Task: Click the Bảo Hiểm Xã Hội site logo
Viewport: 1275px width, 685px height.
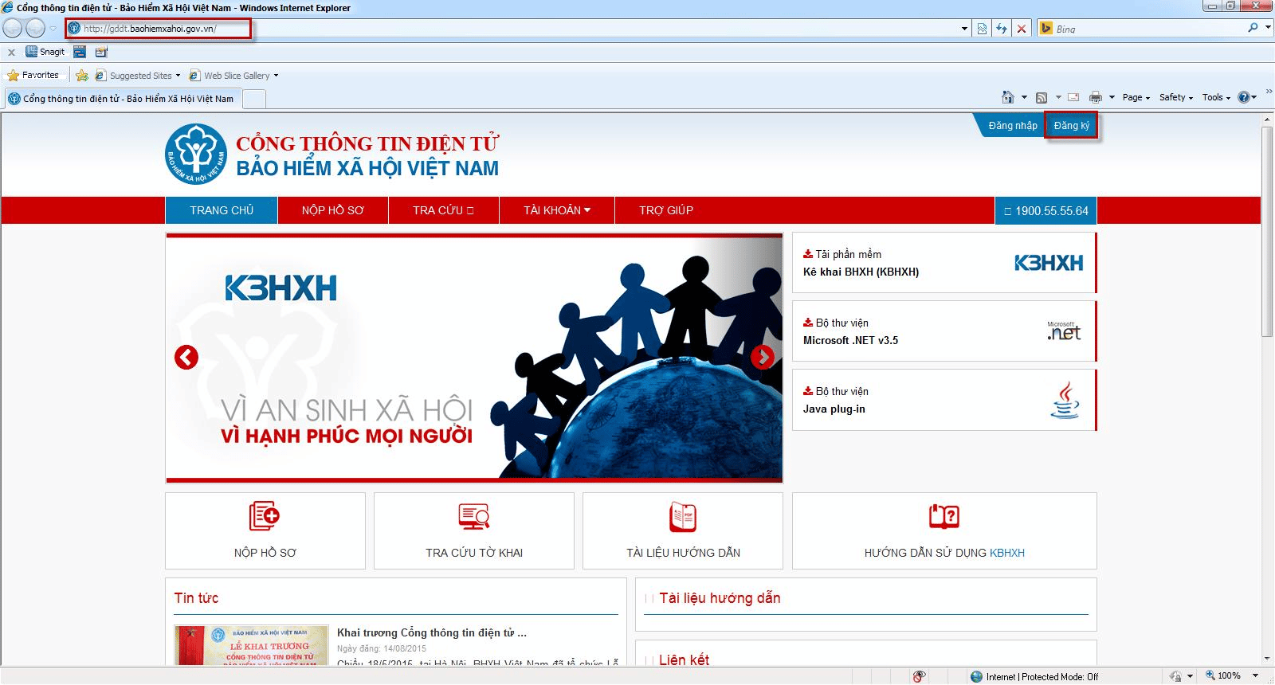Action: pyautogui.click(x=196, y=155)
